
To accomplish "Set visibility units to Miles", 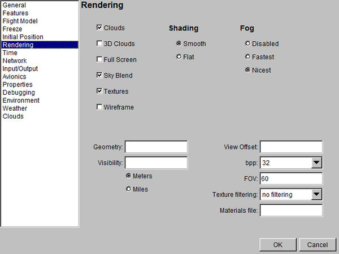I will 129,189.
